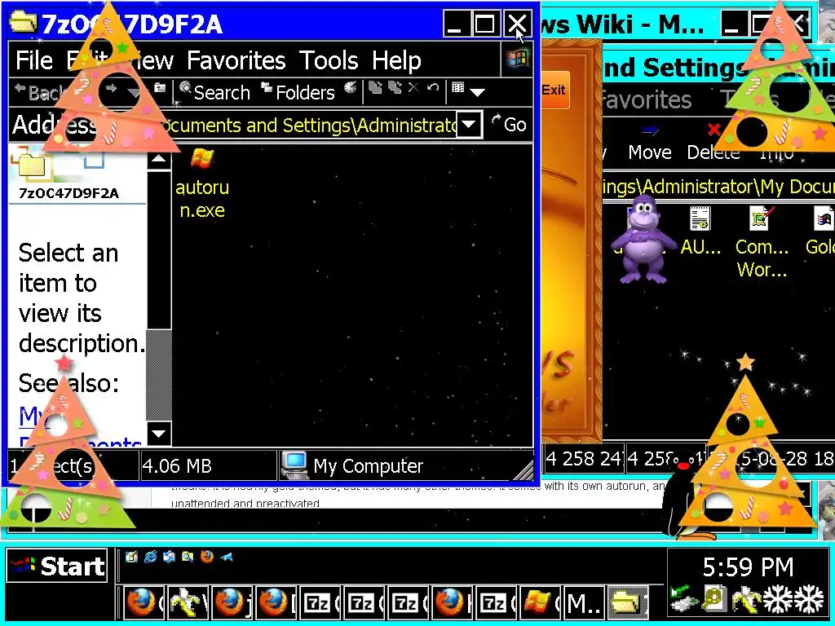
Task: Click the yellow key document tray icon
Action: 714,598
